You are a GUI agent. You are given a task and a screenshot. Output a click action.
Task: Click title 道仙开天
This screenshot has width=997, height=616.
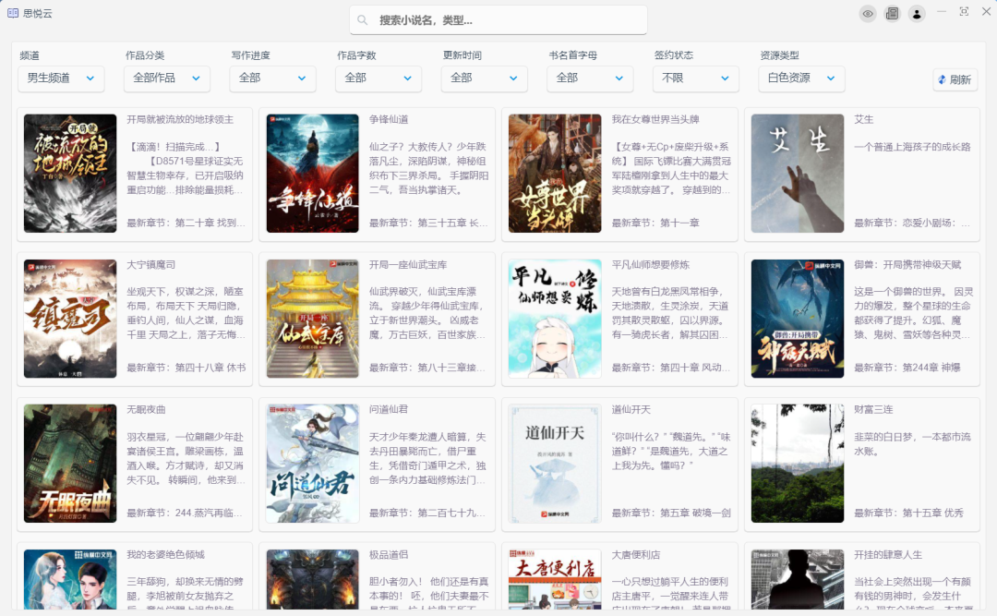pos(631,410)
